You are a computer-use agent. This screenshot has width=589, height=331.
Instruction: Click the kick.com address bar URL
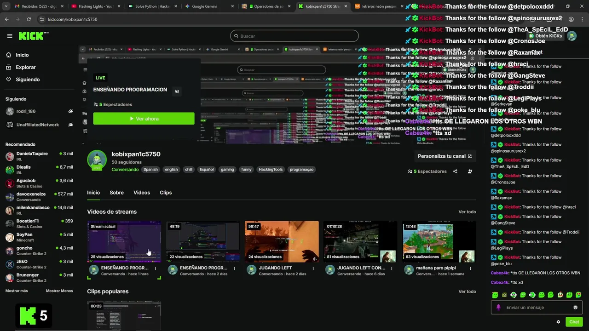(73, 19)
